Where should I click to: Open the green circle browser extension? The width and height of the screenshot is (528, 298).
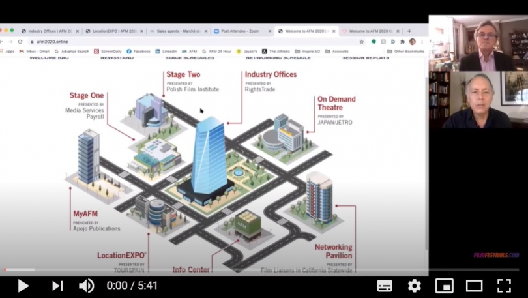coord(374,42)
